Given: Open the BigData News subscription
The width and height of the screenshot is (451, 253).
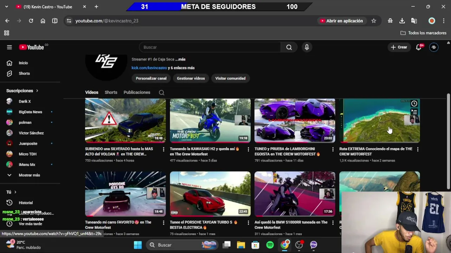Looking at the screenshot, I should (30, 112).
